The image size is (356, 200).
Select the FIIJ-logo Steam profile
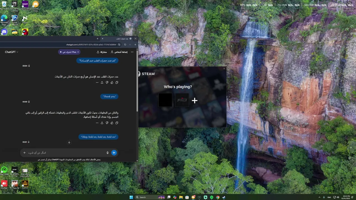point(182,100)
